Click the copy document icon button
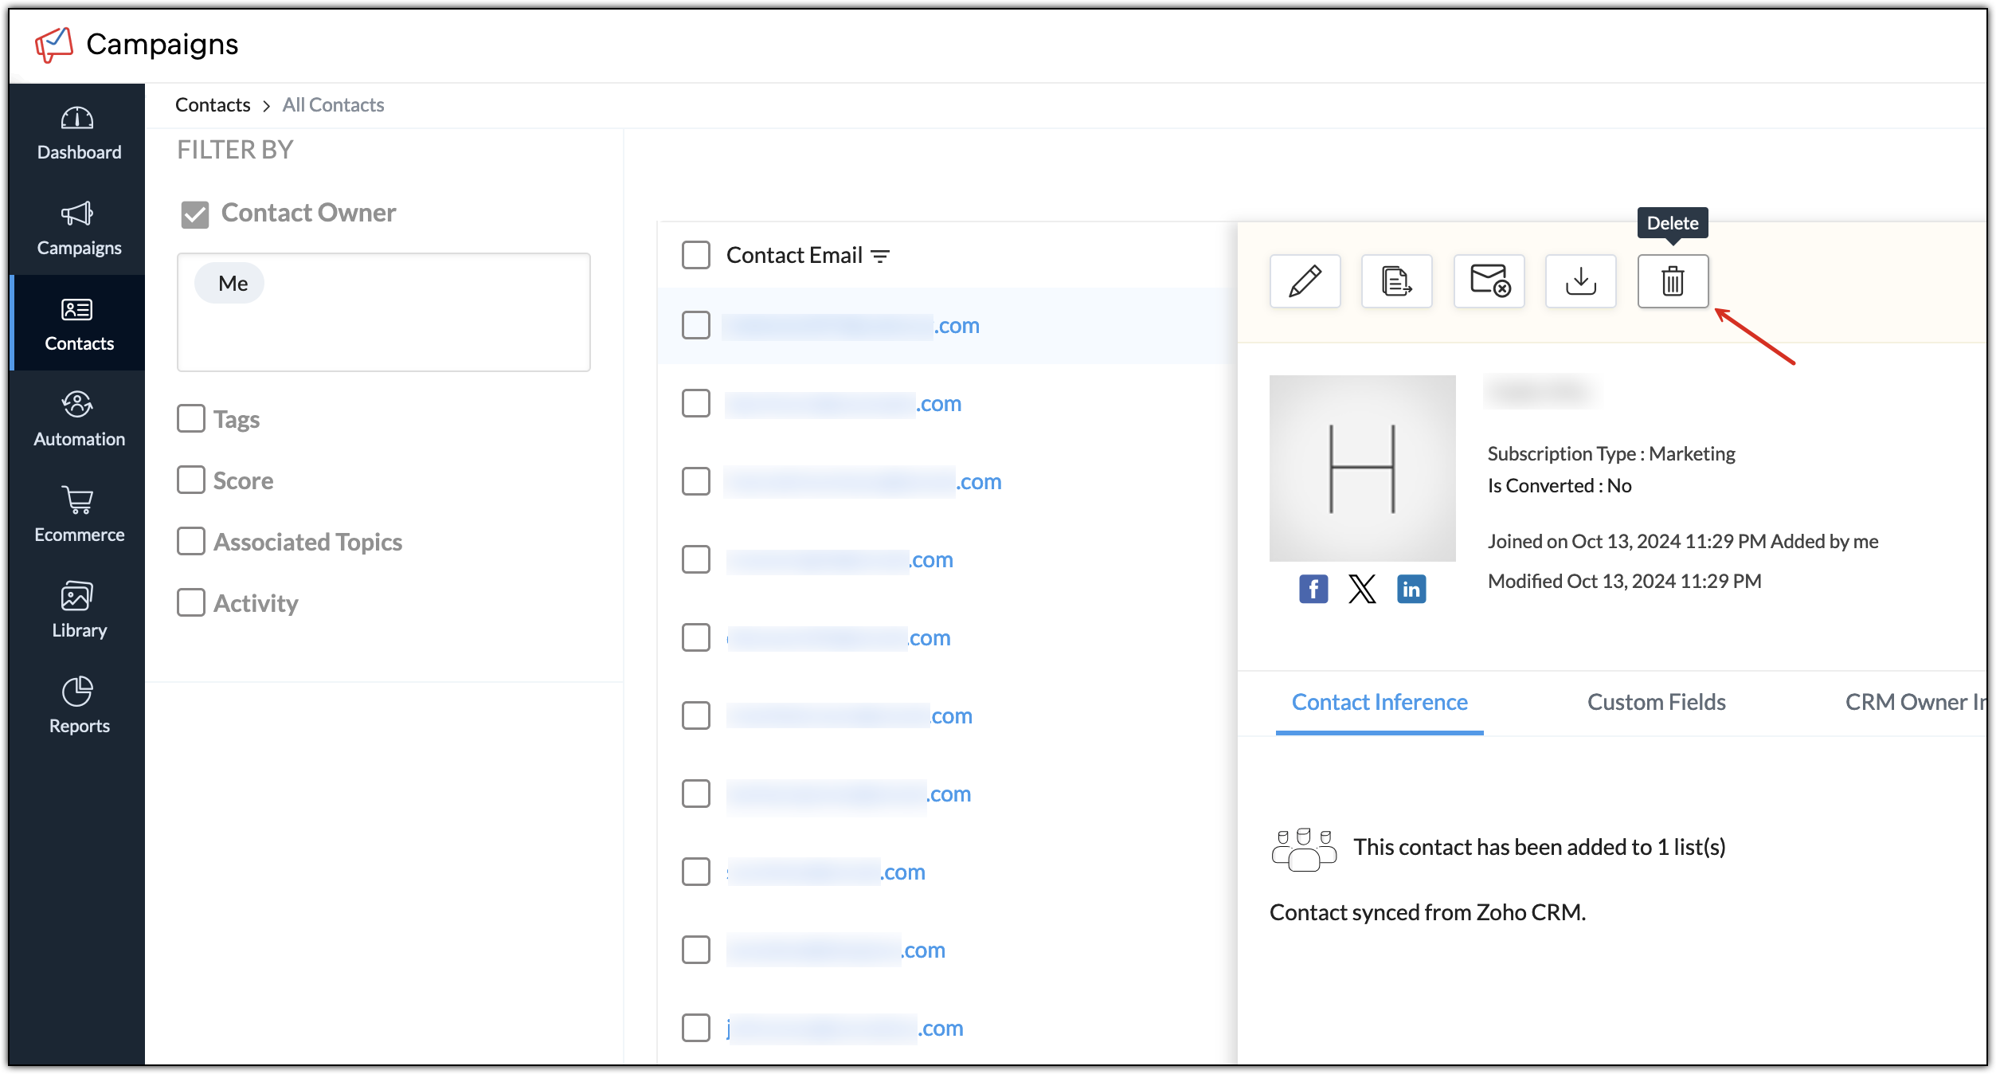1996x1074 pixels. pos(1396,281)
